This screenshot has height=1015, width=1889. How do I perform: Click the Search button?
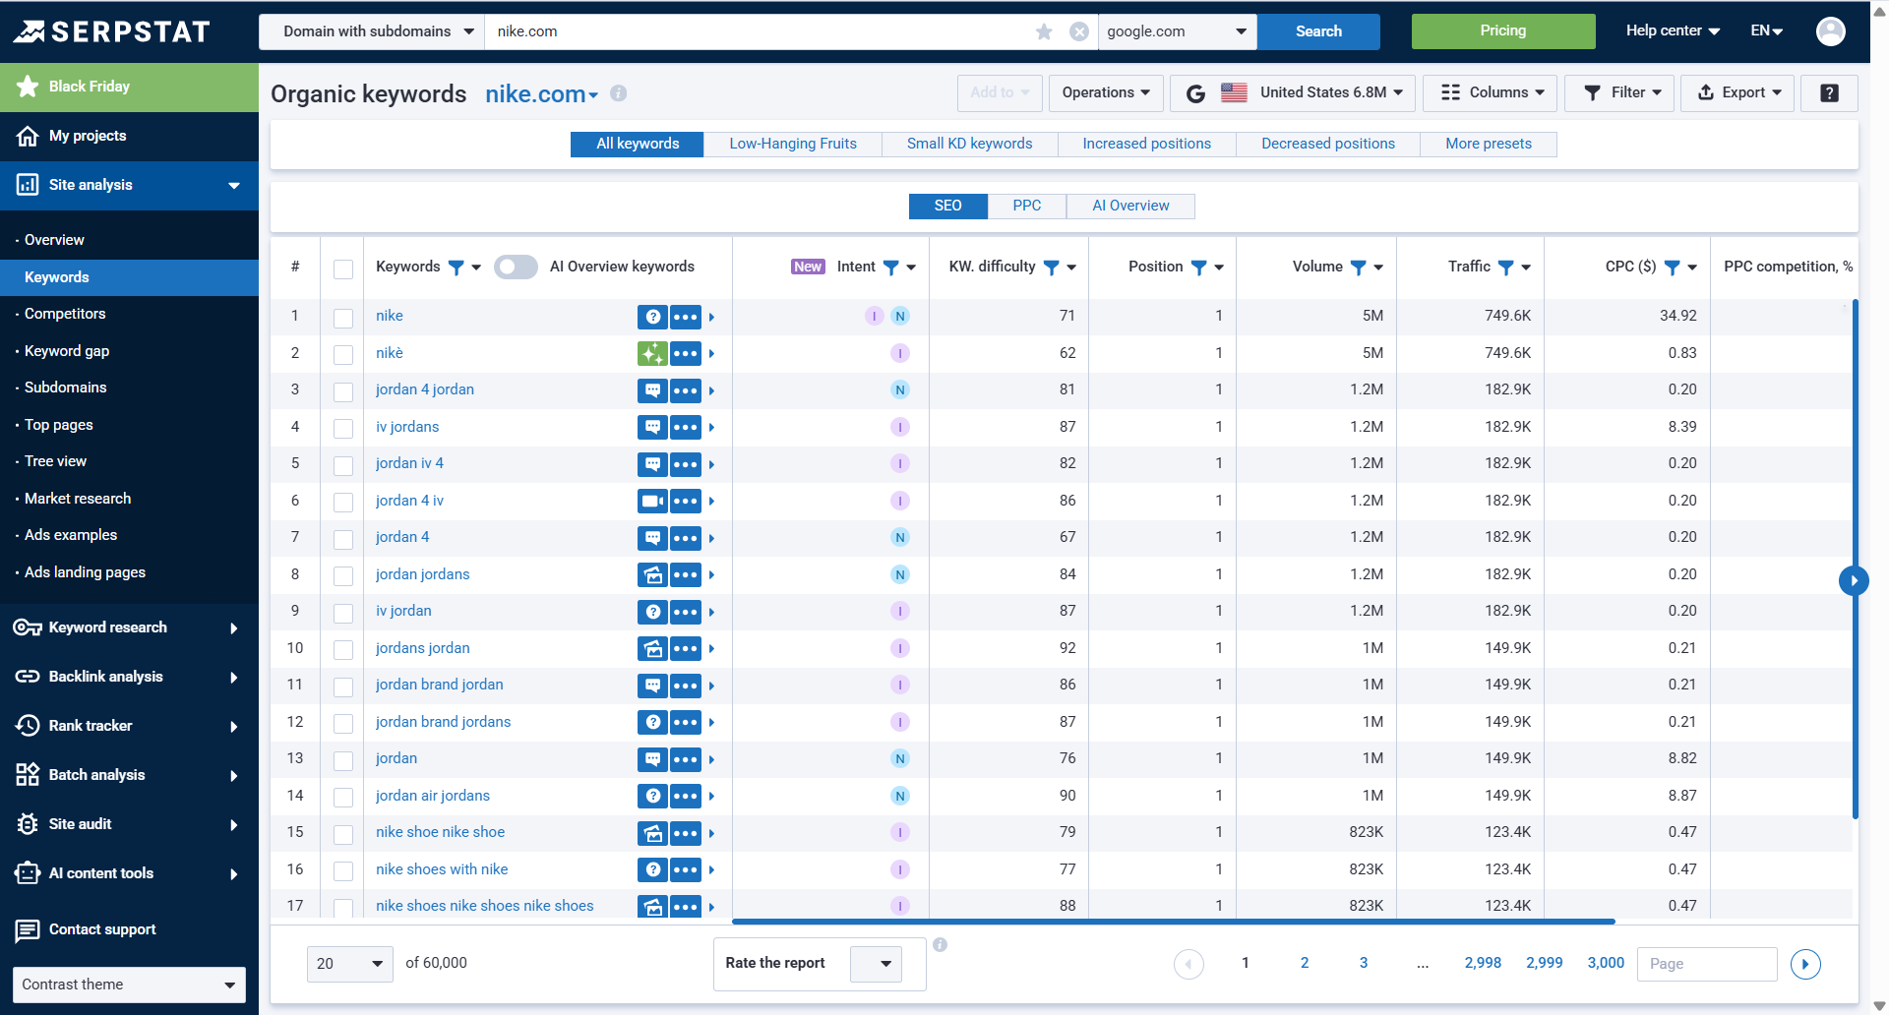click(1318, 30)
